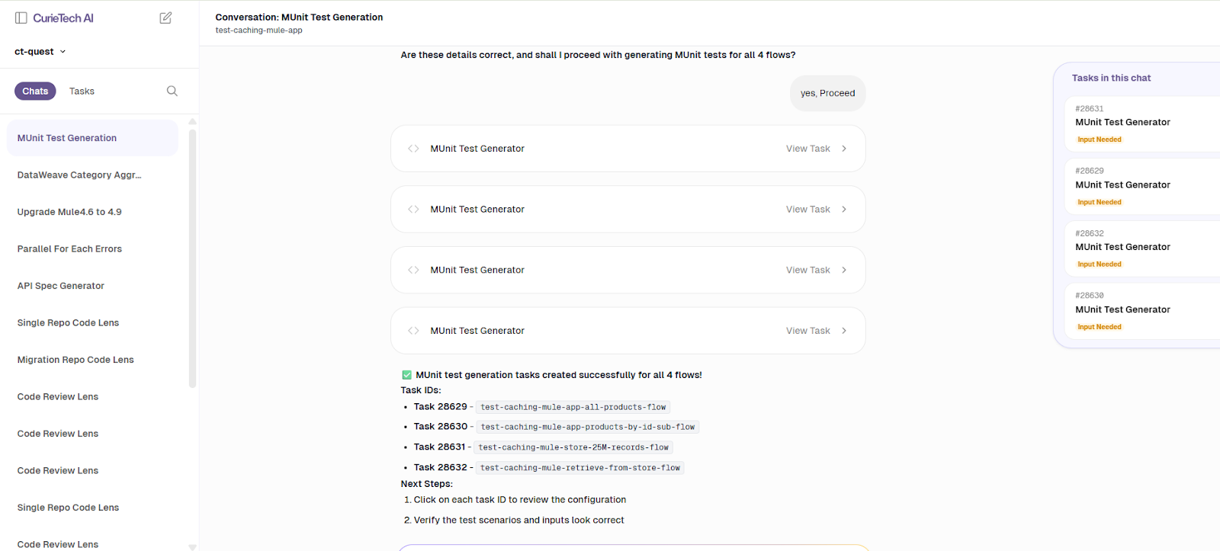This screenshot has width=1220, height=551.
Task: Click test-caching-mule-app-all-products-flow code label
Action: pyautogui.click(x=573, y=408)
